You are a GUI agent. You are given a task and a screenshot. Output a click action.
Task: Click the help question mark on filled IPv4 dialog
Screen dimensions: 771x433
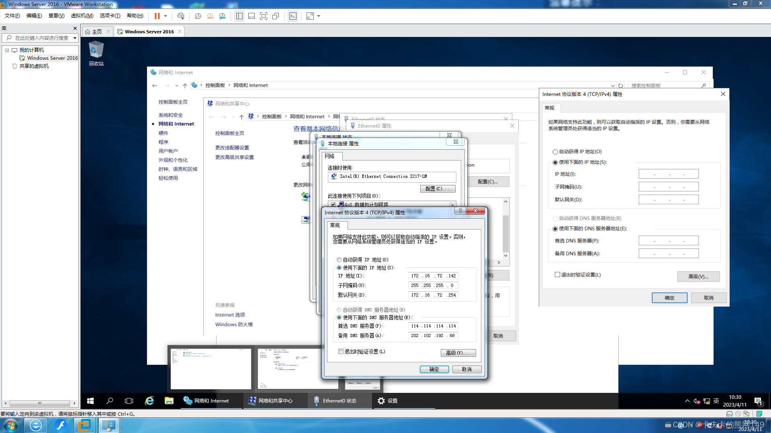460,211
